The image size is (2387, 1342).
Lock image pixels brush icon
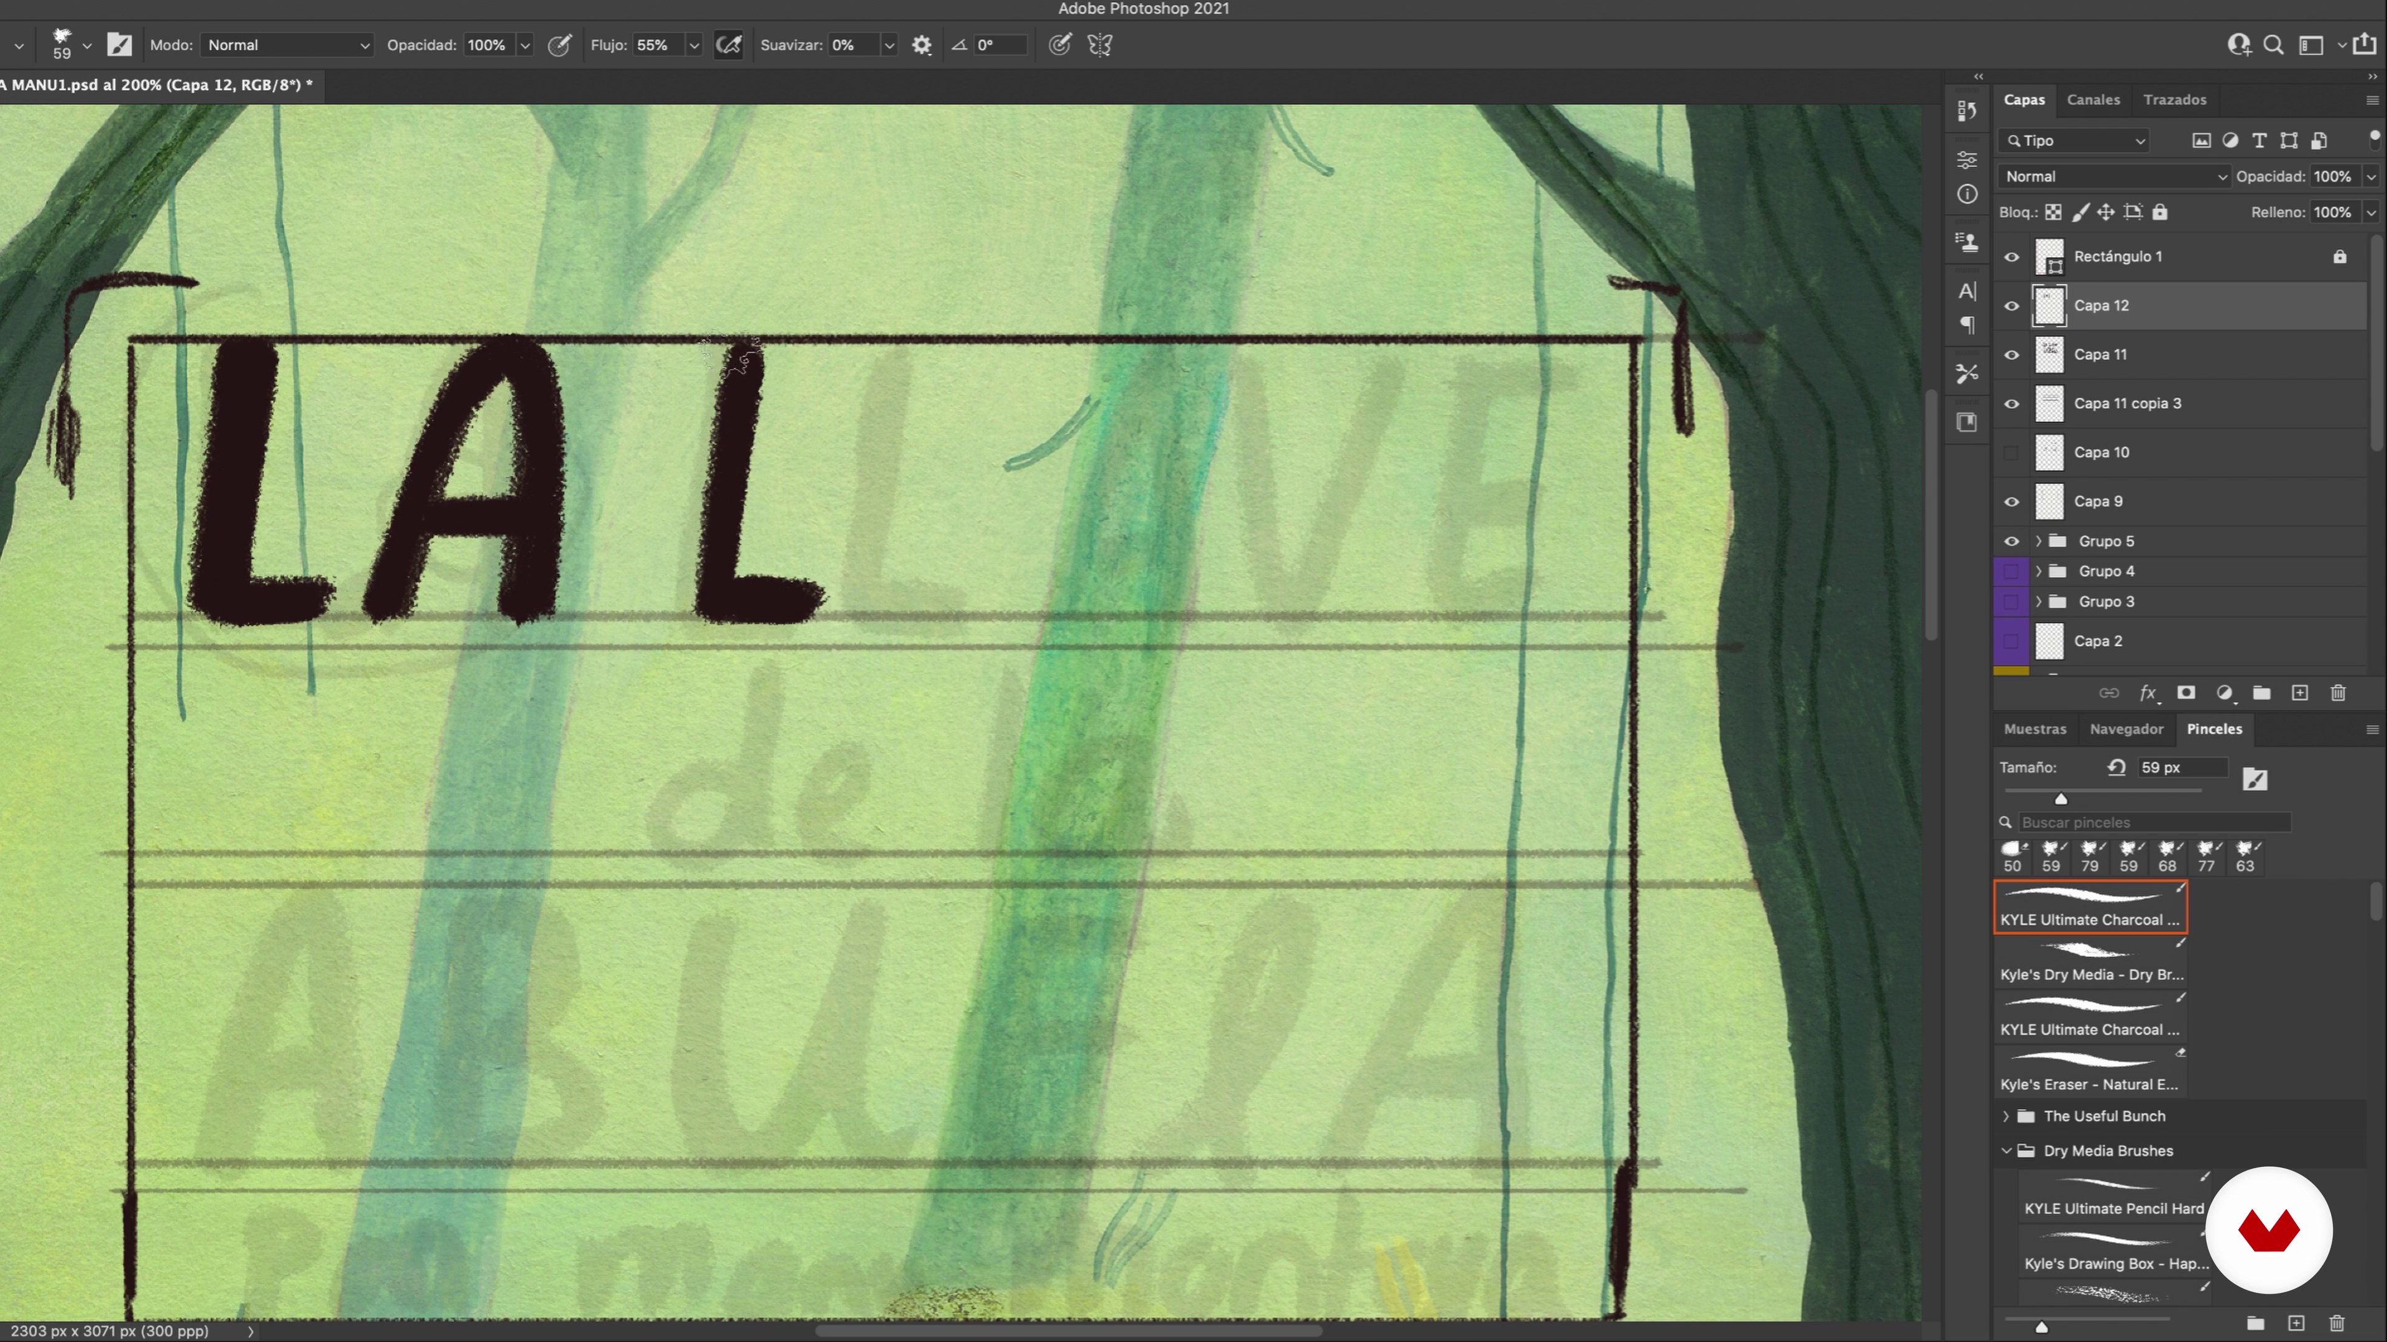[2081, 212]
